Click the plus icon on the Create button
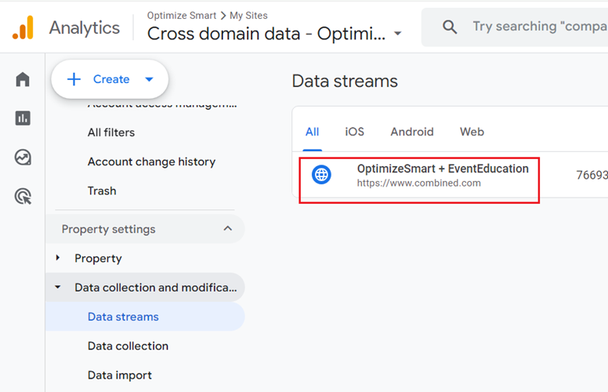 (x=74, y=79)
